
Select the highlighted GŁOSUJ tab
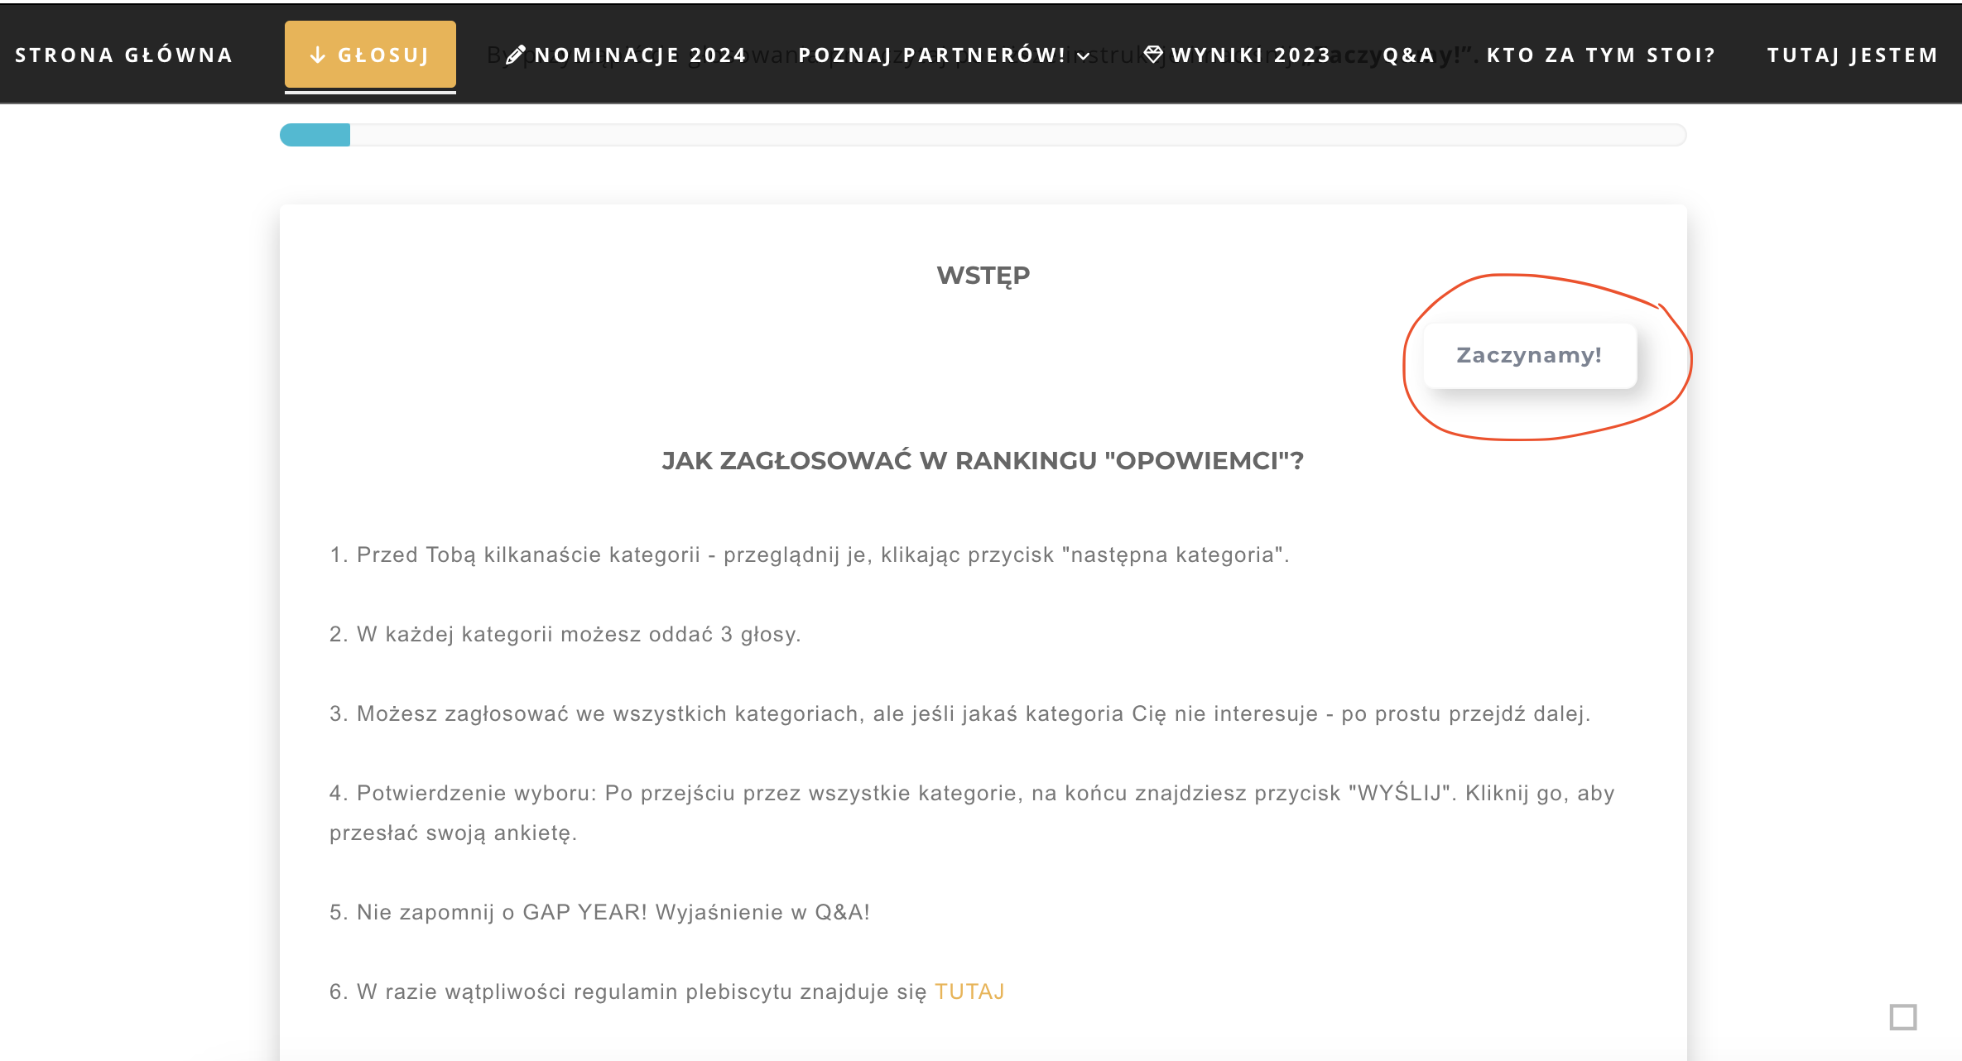(370, 54)
